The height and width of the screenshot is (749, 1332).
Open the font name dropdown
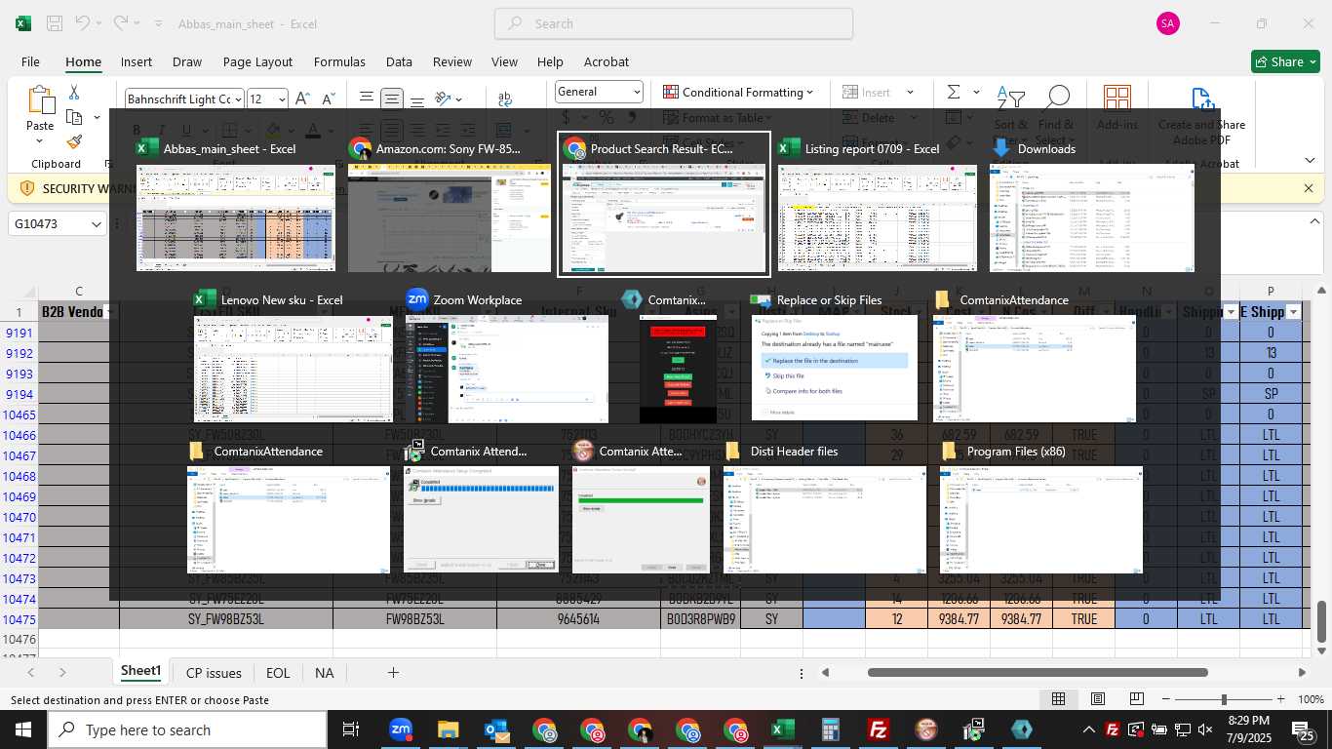[x=238, y=99]
